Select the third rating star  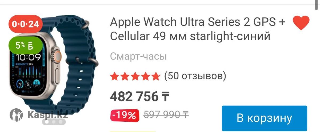(135, 76)
